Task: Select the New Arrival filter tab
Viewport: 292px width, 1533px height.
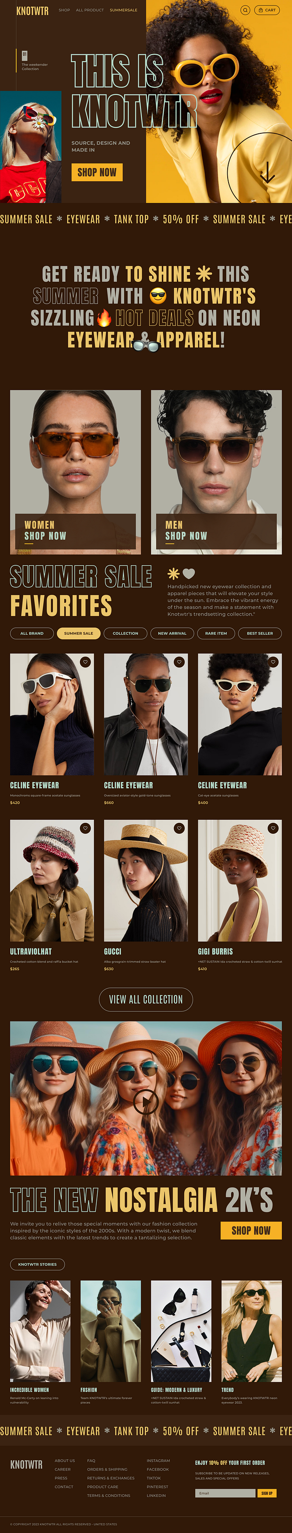Action: click(172, 633)
